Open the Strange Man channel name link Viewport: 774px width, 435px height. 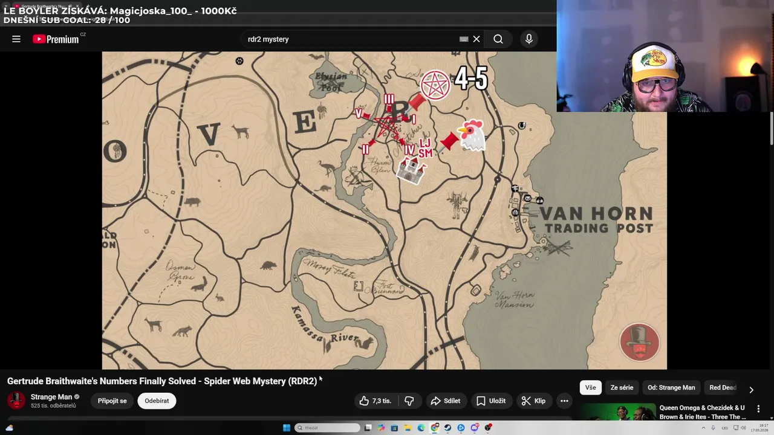51,397
